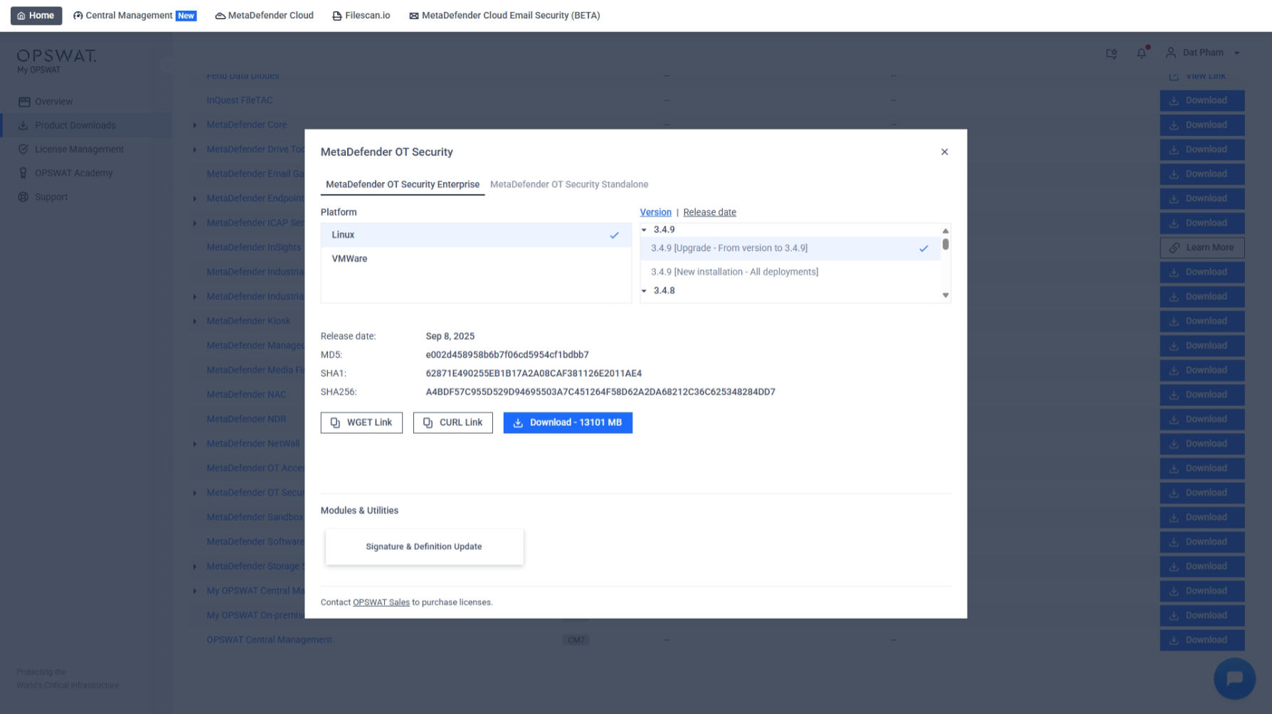Image resolution: width=1272 pixels, height=714 pixels.
Task: Click Download button for OPSWAT Central Management
Action: coord(1202,640)
